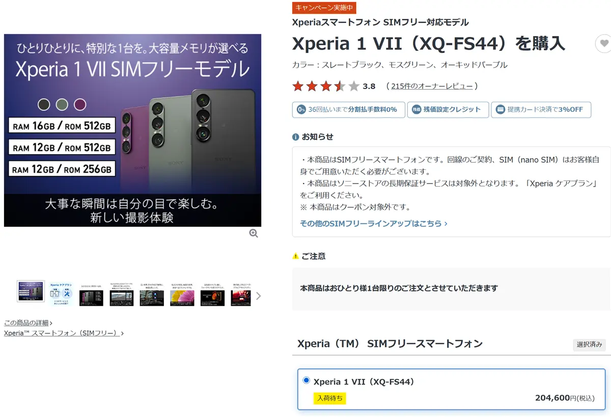Click the purple color dot on banner

pos(80,105)
